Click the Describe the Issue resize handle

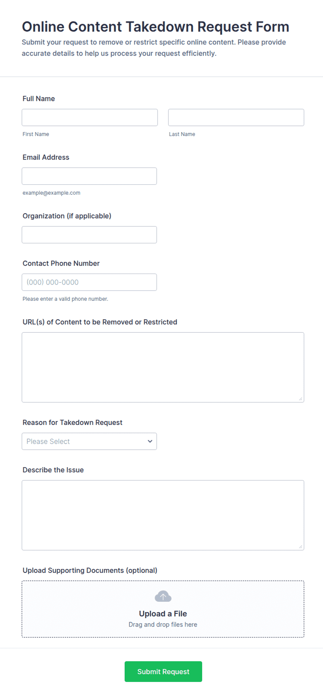coord(301,547)
